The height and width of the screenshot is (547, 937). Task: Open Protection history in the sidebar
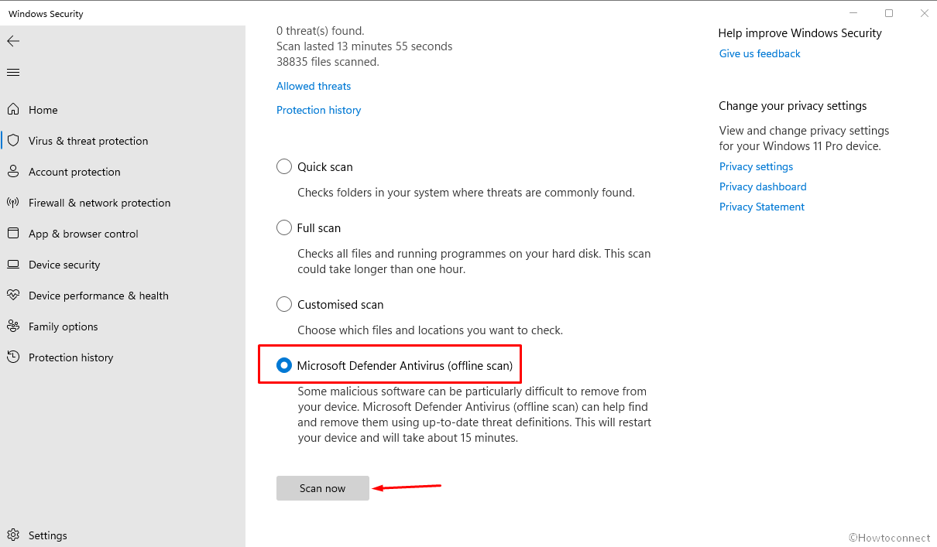click(71, 357)
